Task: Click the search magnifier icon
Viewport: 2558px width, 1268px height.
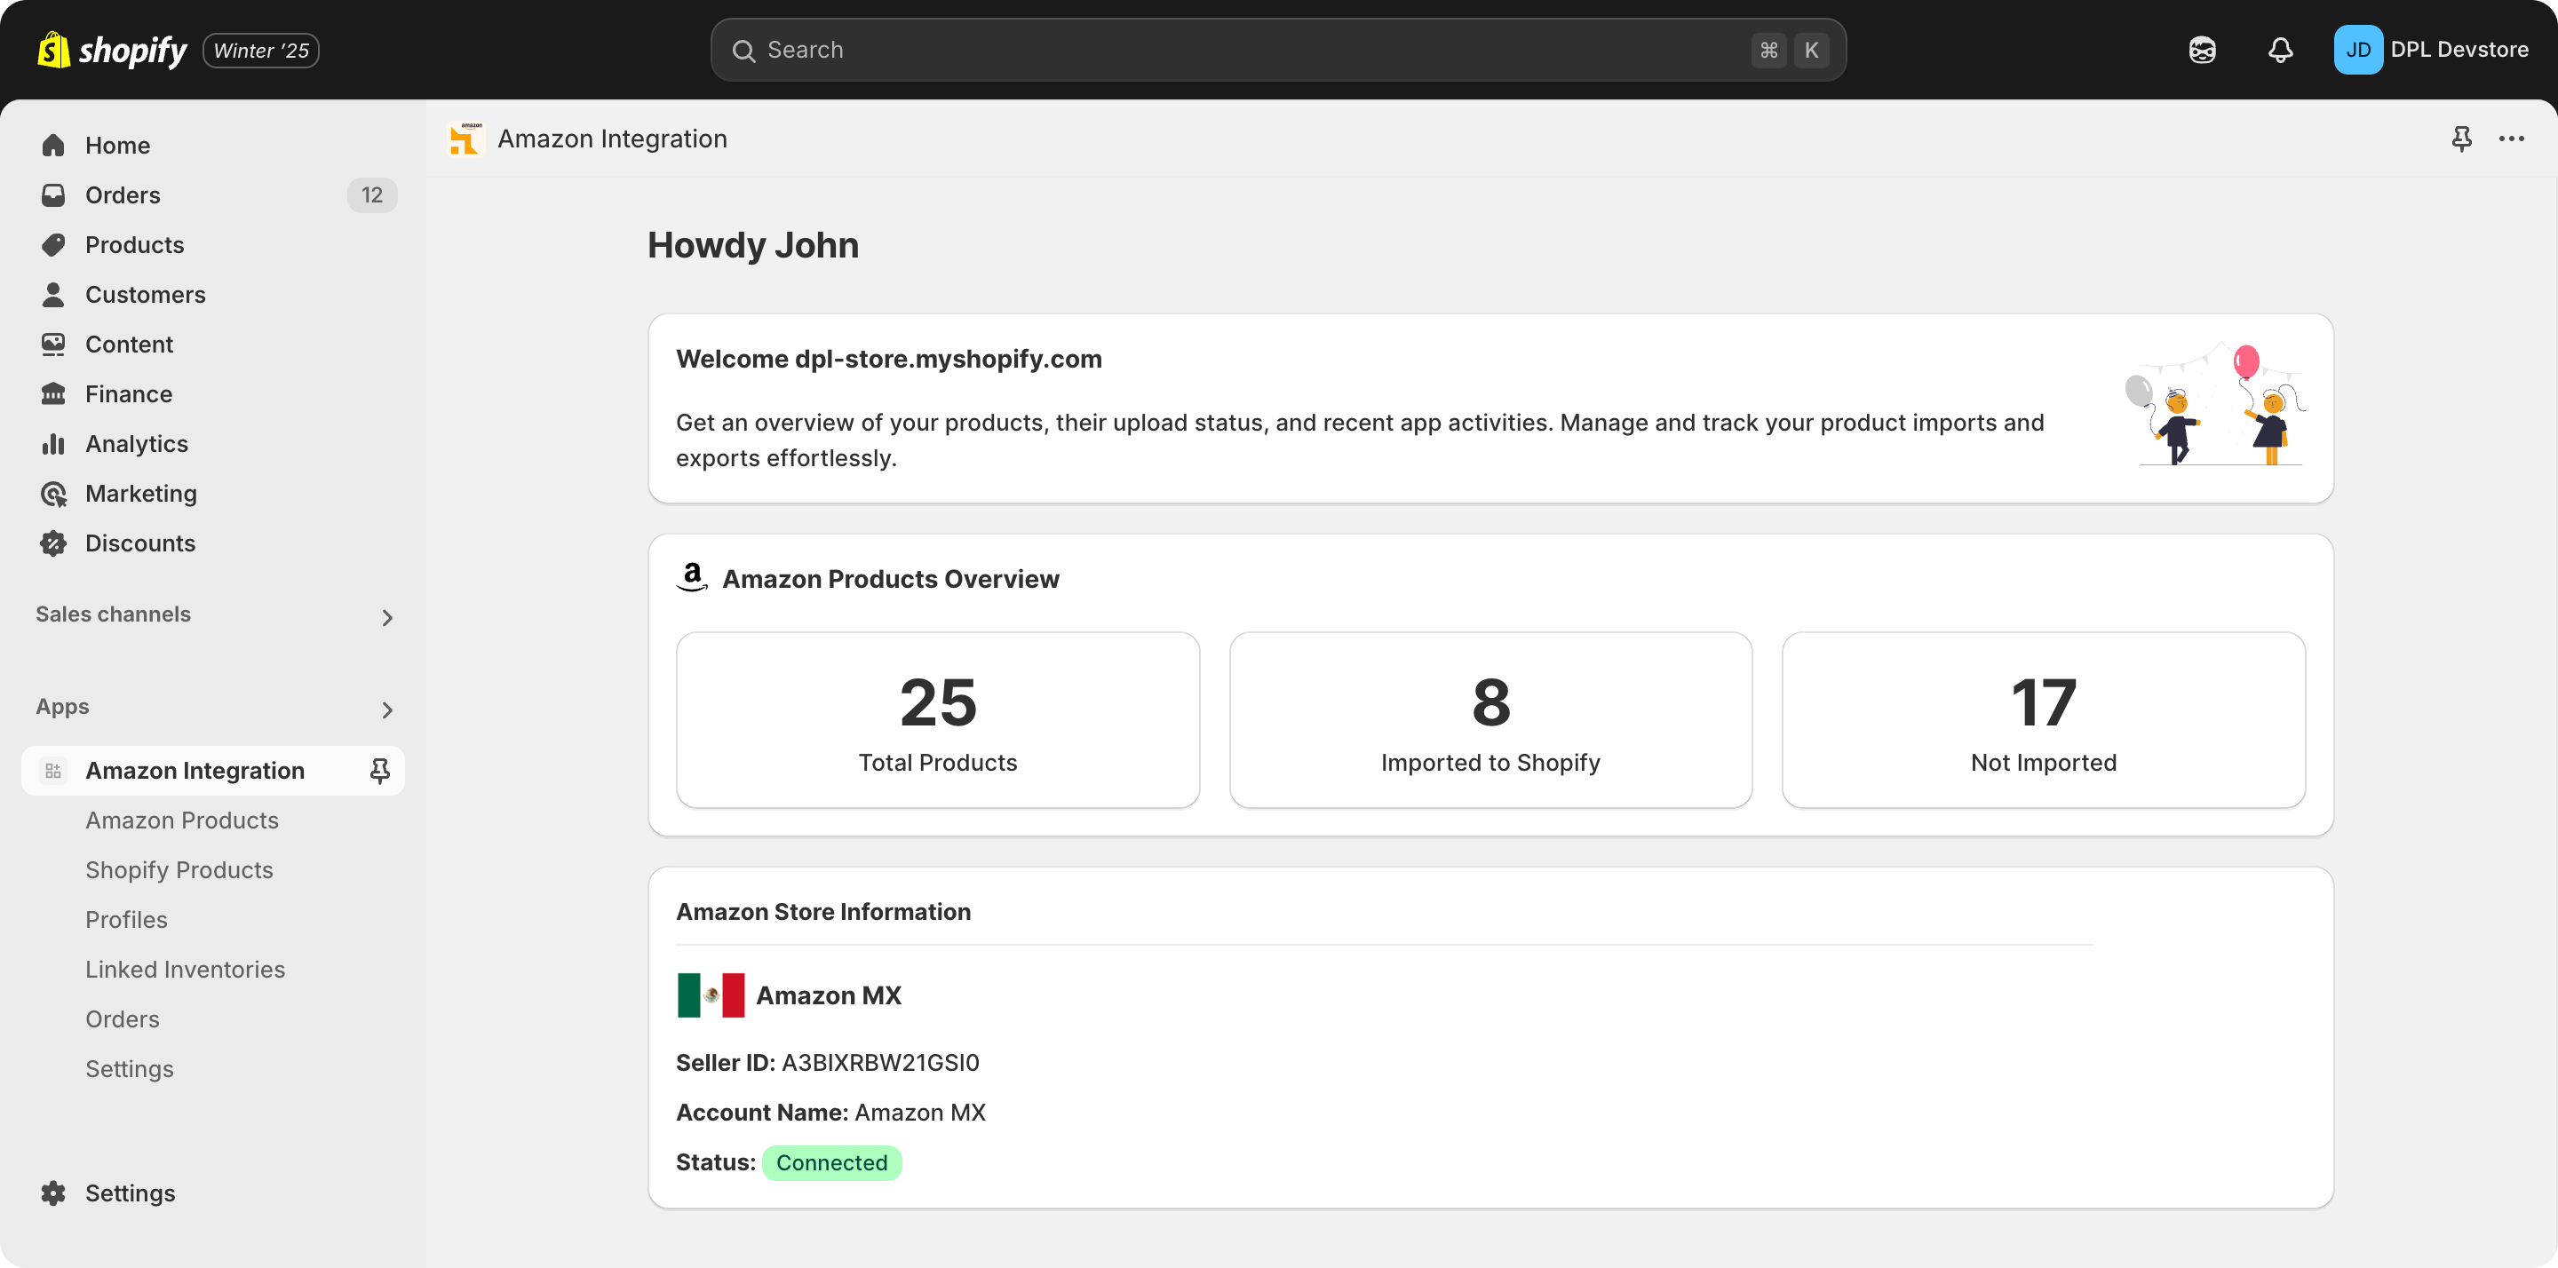Action: point(743,51)
